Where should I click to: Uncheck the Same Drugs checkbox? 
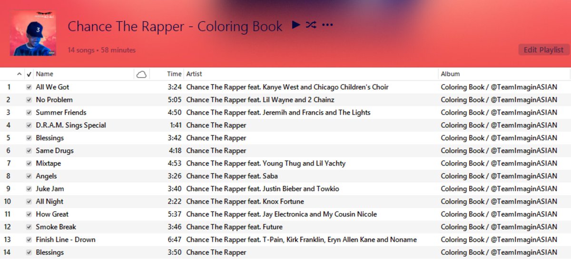[x=29, y=151]
